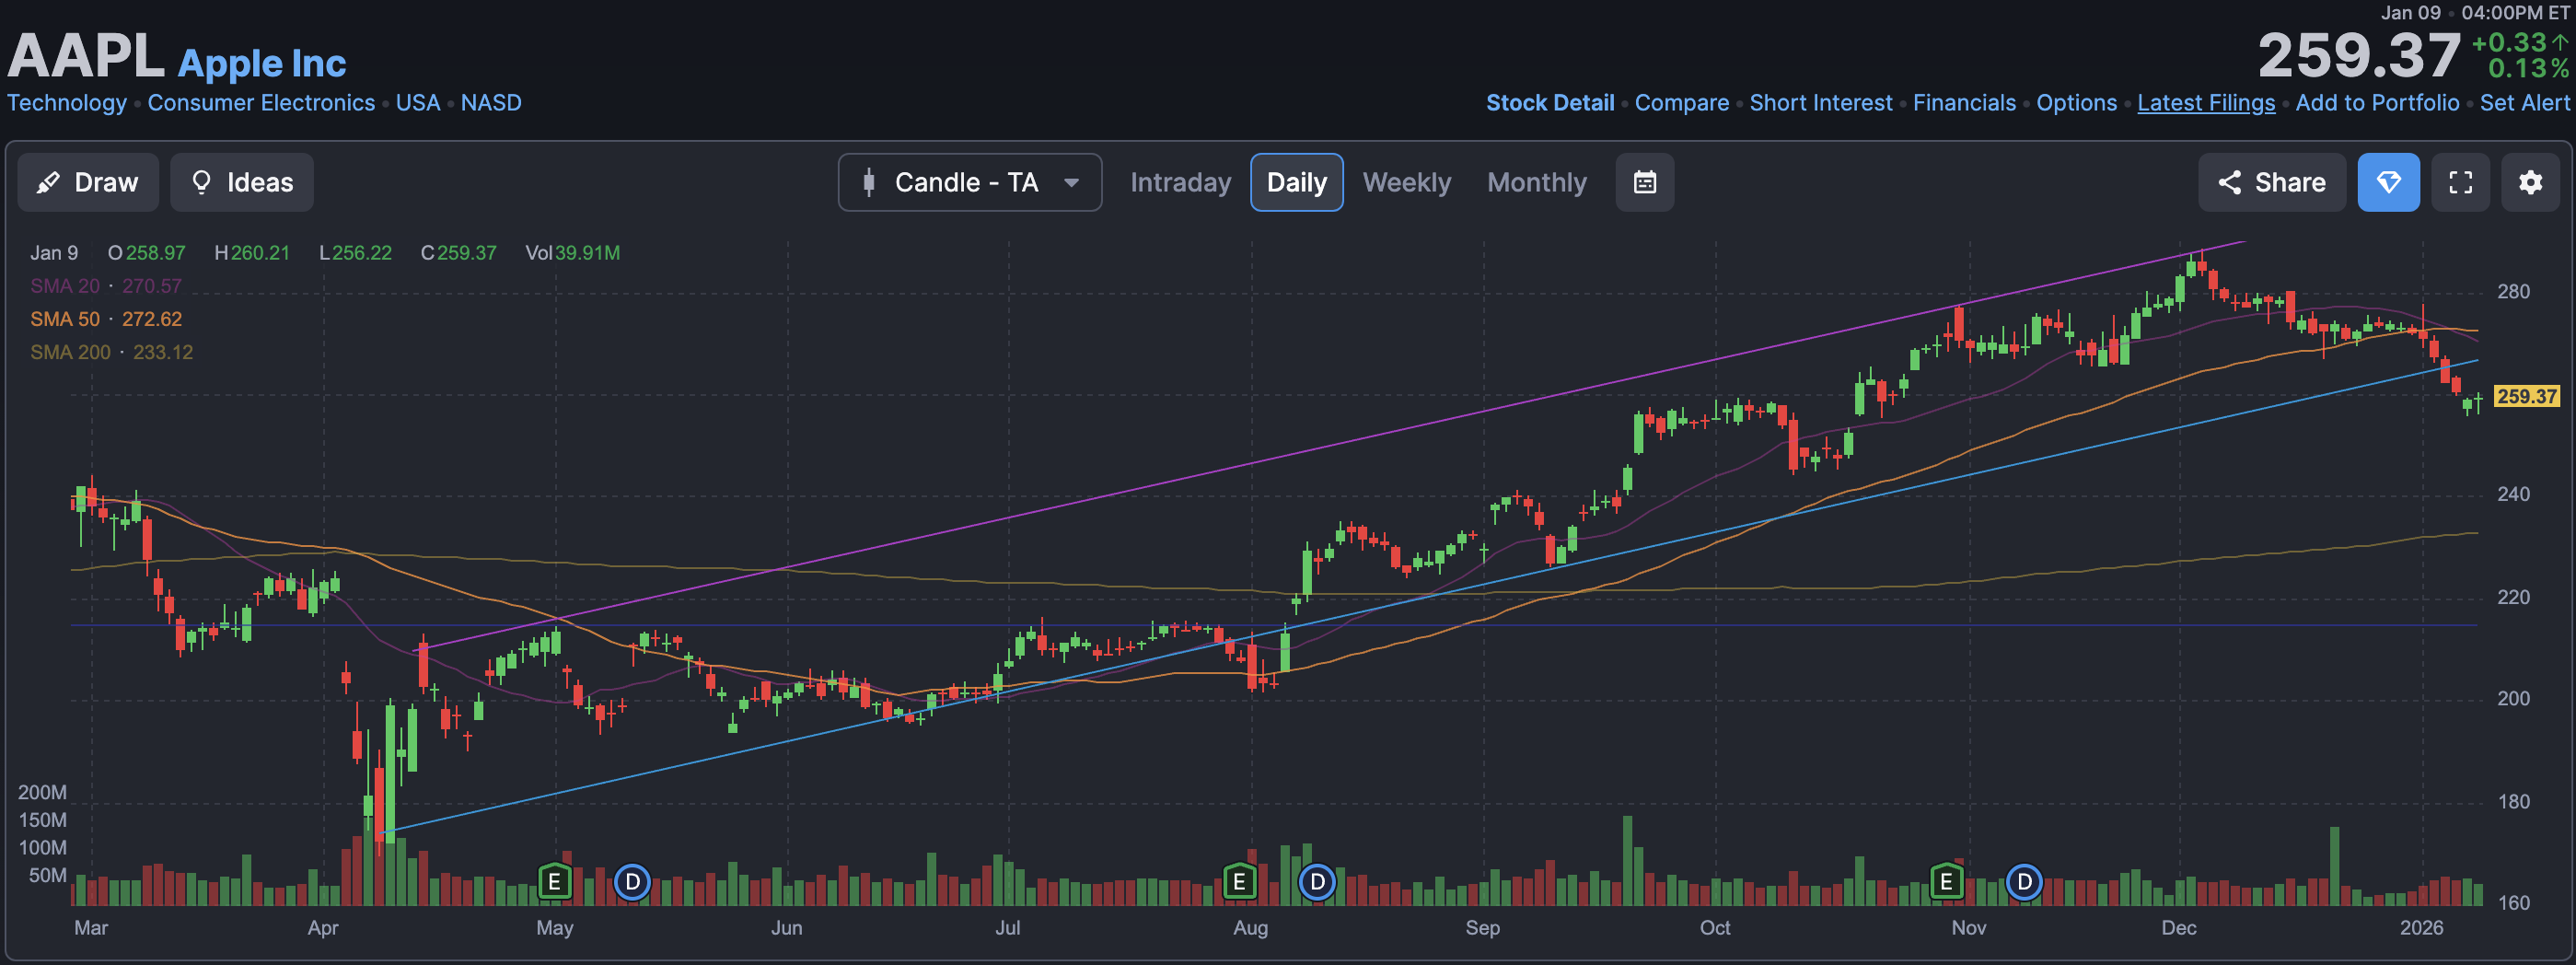This screenshot has width=2576, height=965.
Task: Click the Set Alert link
Action: click(2524, 103)
